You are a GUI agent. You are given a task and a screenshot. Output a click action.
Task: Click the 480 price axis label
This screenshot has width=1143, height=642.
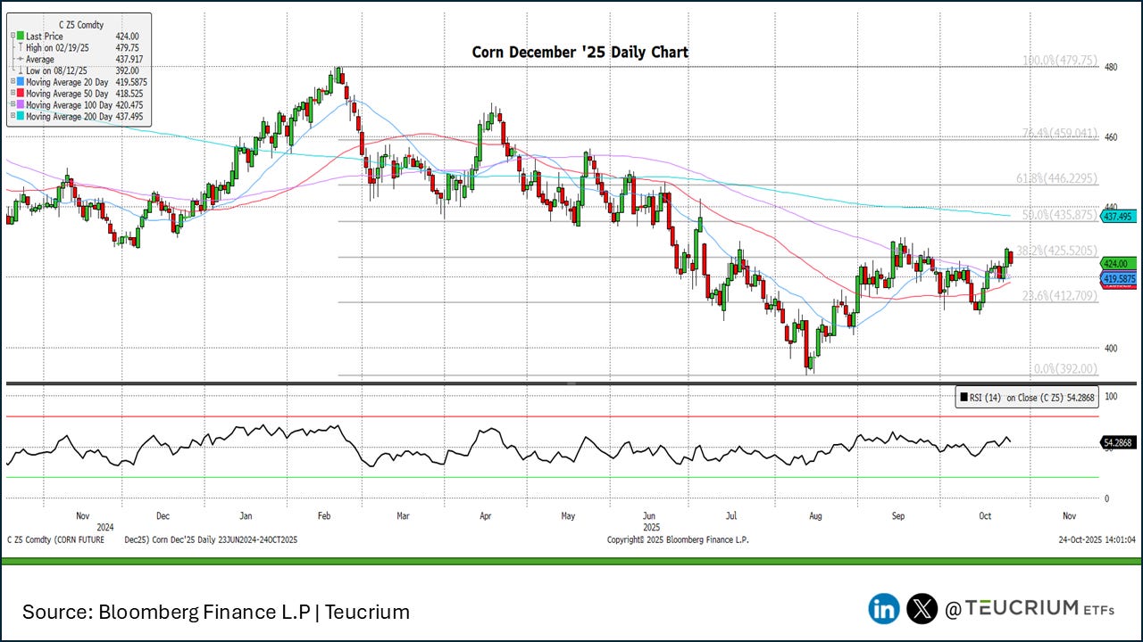(1110, 67)
